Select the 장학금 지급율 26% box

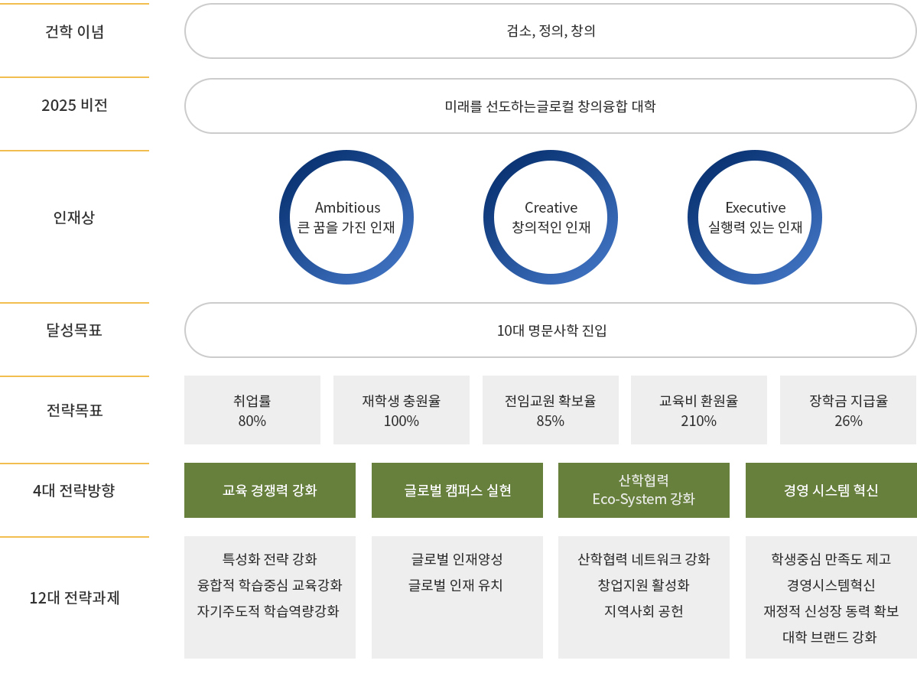pyautogui.click(x=848, y=410)
